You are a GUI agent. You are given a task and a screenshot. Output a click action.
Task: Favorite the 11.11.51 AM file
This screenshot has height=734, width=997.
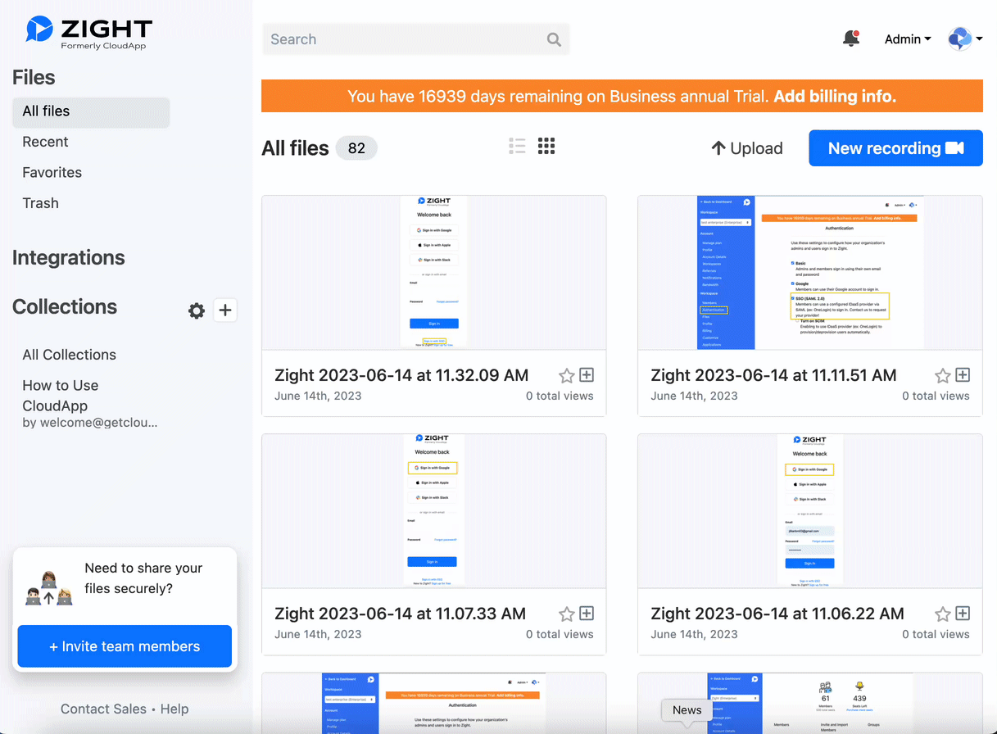(x=942, y=375)
